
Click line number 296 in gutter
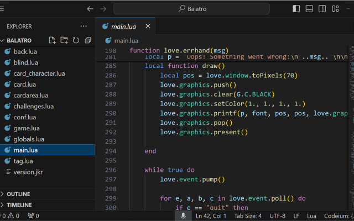point(111,170)
